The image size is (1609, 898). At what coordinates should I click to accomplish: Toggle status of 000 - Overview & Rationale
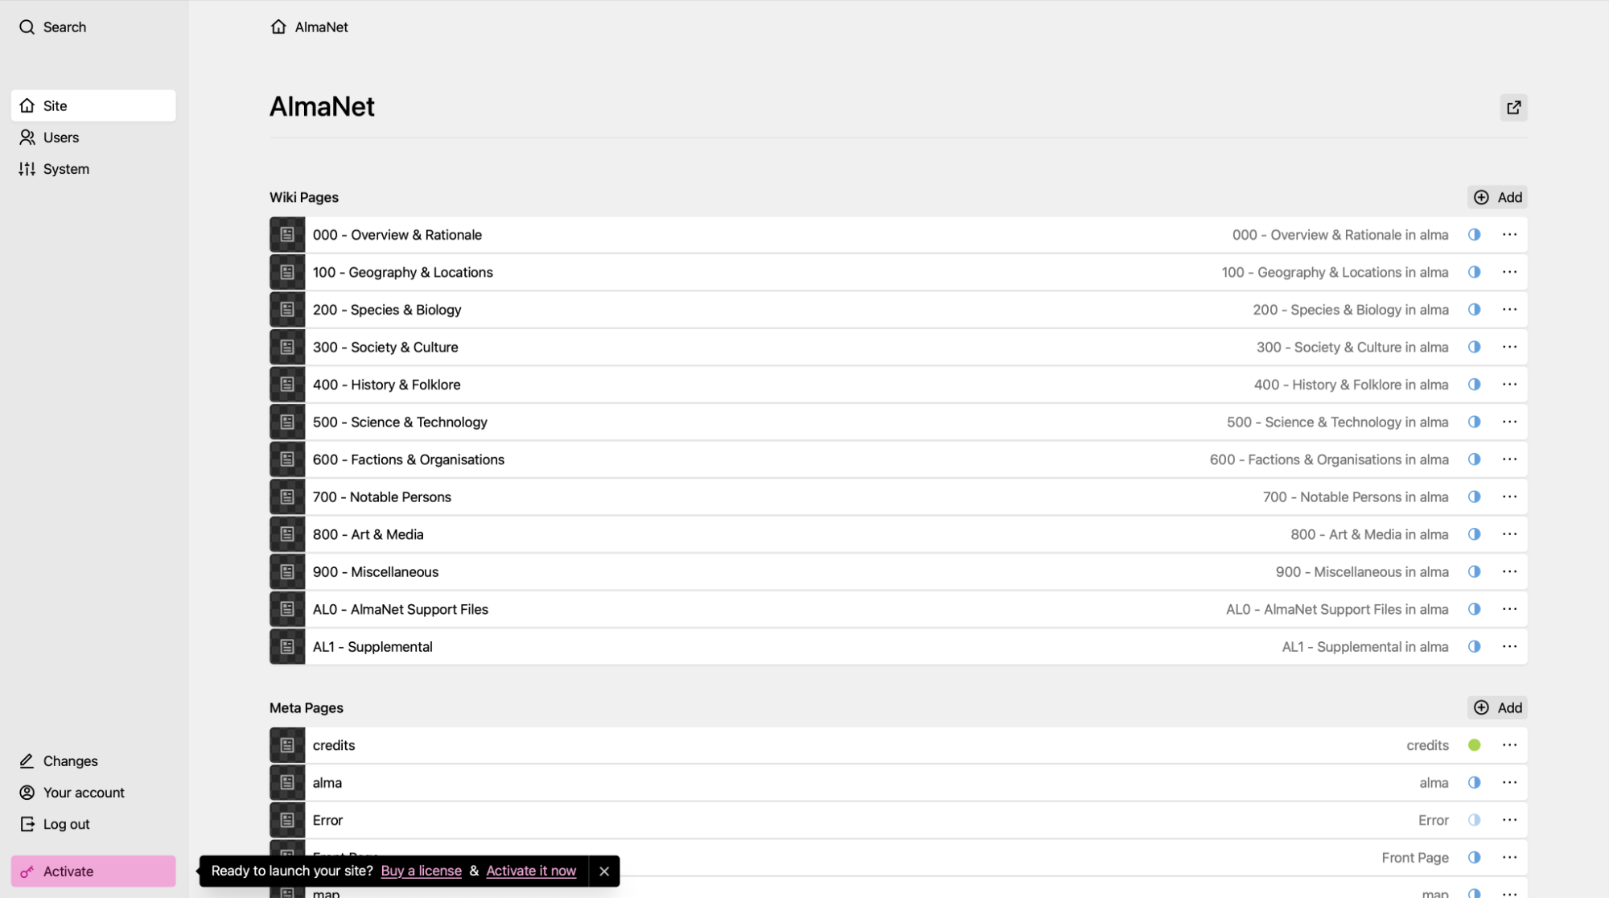click(x=1474, y=235)
